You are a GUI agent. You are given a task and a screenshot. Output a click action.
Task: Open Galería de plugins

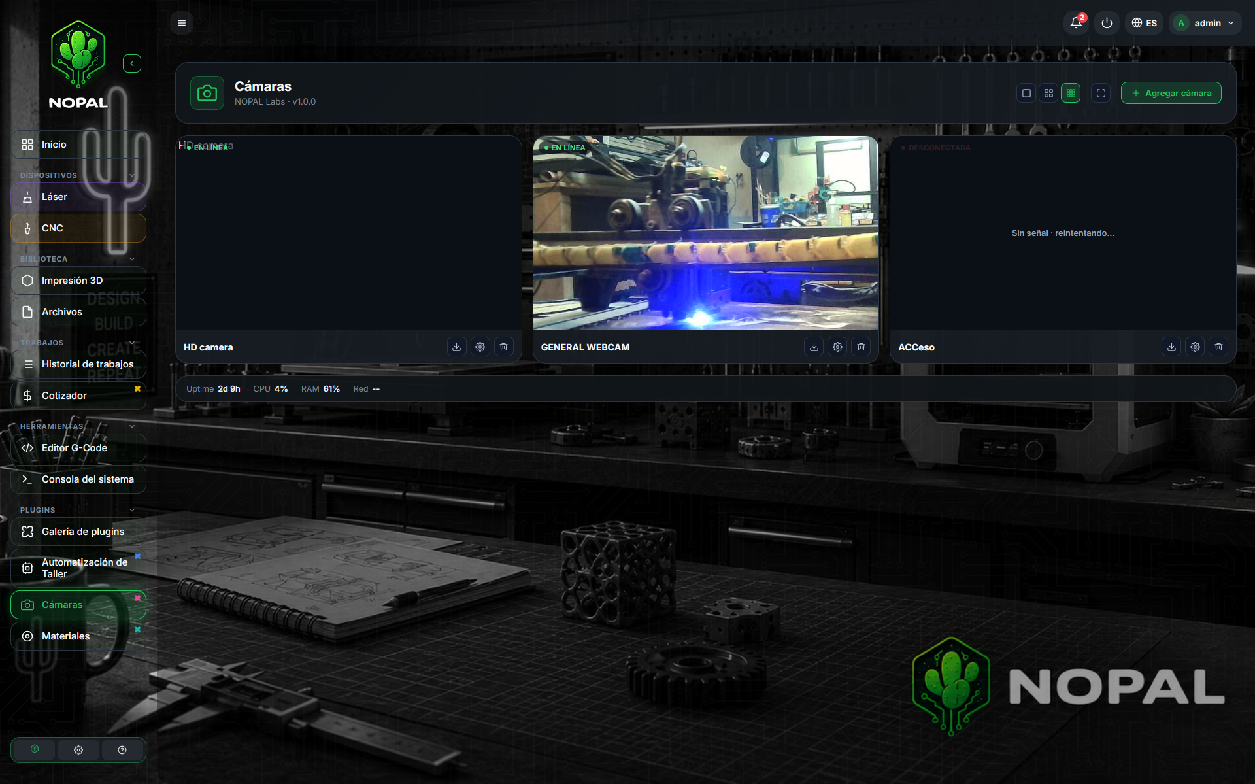point(78,532)
